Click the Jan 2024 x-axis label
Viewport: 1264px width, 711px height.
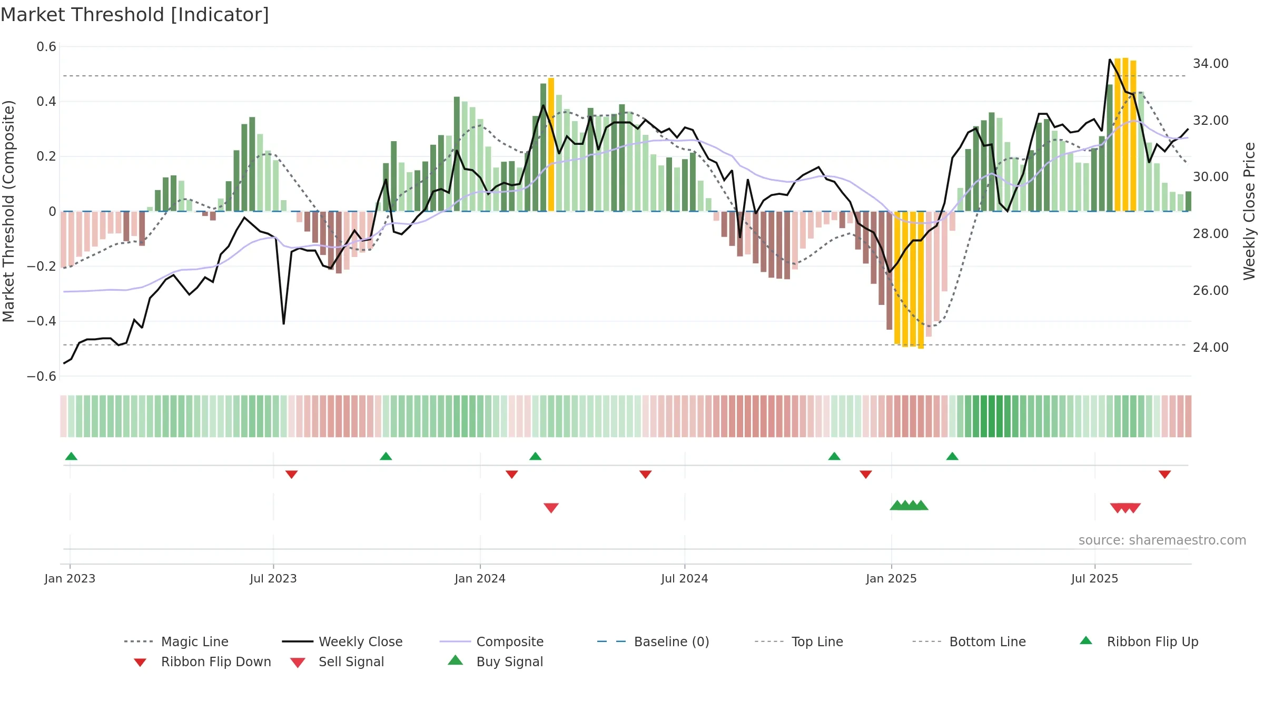click(480, 579)
